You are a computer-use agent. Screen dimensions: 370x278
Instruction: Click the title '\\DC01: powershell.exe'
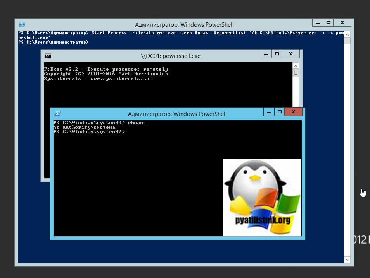tap(171, 56)
